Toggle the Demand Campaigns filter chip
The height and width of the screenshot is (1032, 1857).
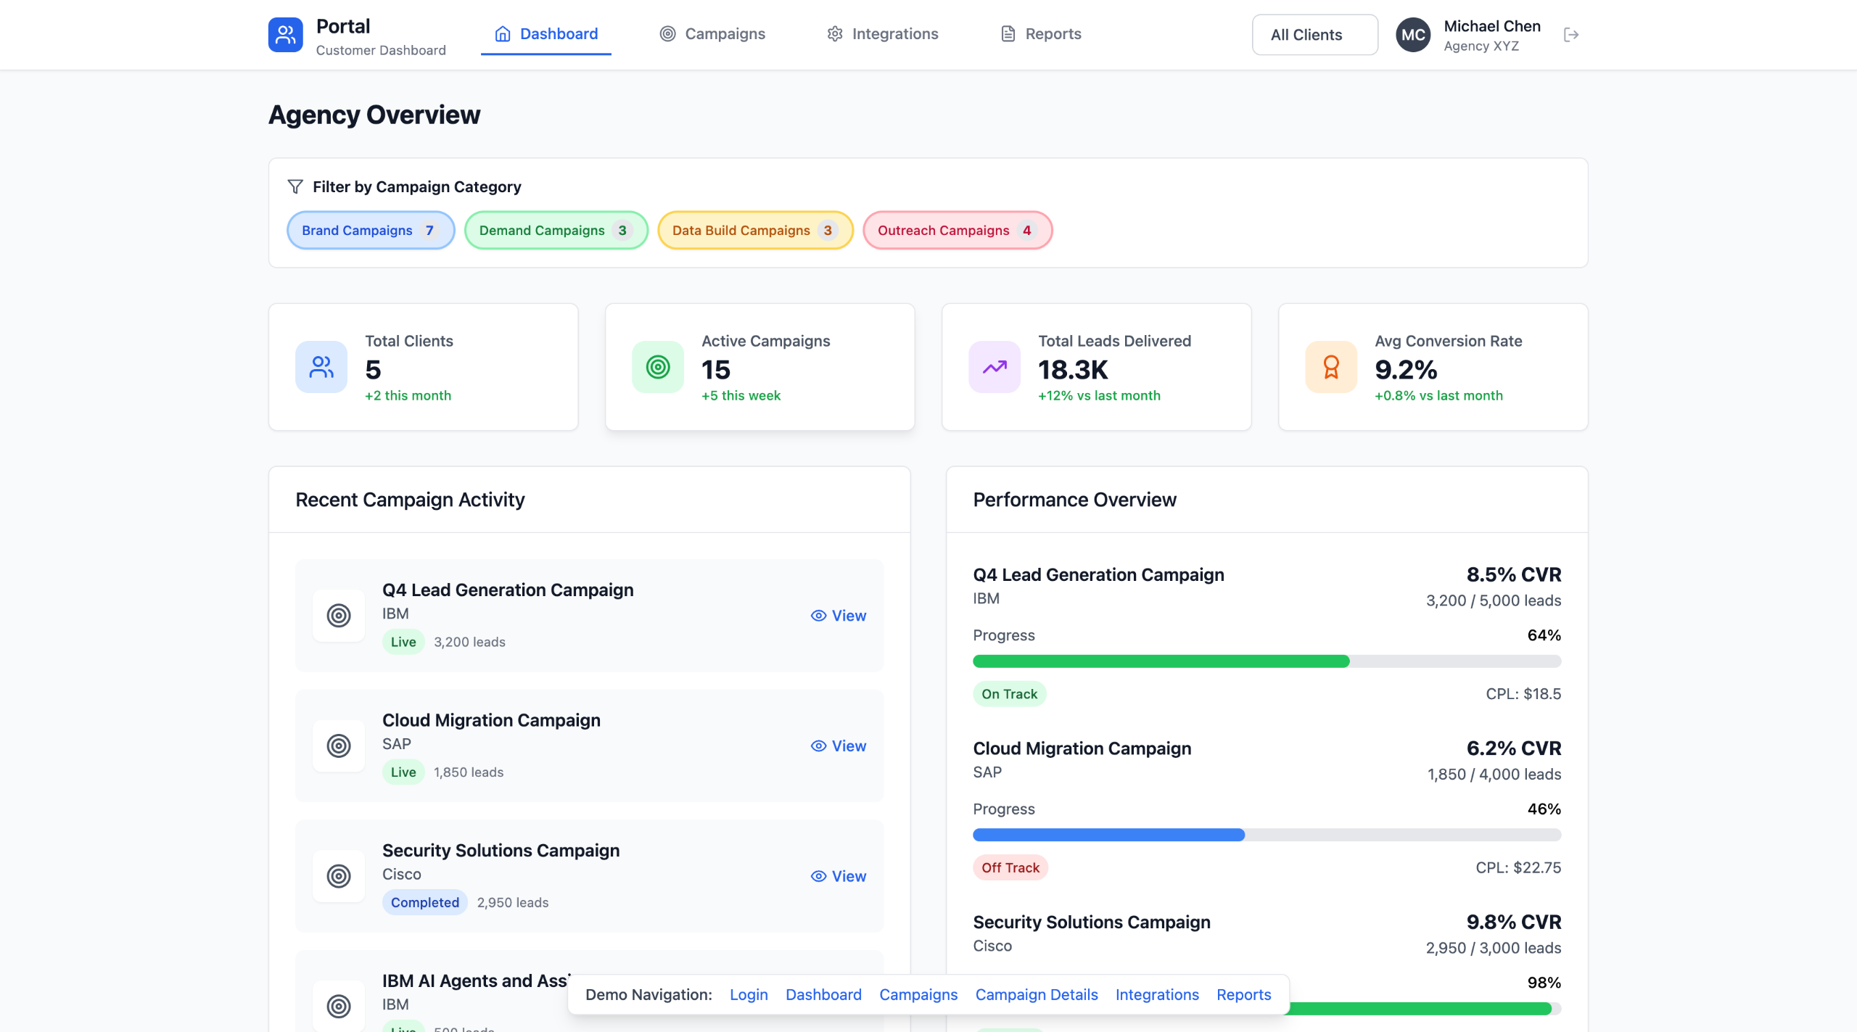coord(556,231)
